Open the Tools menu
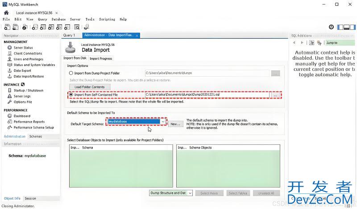 90,19
